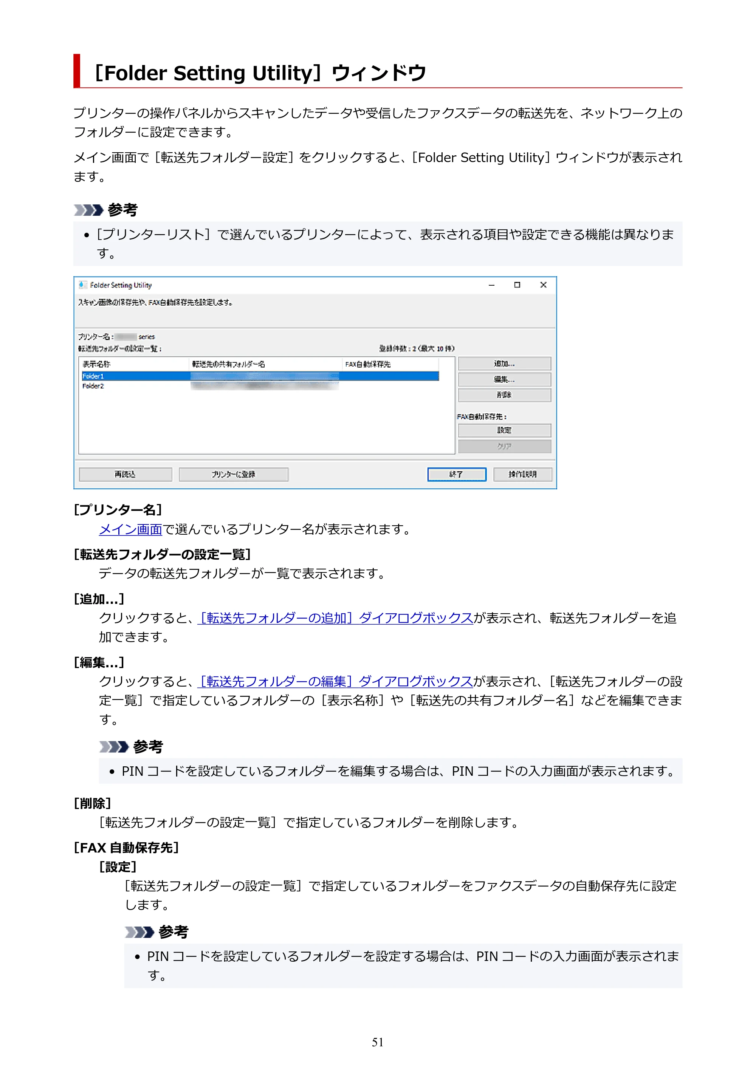
Task: Click the プリンターに登録 button
Action: pyautogui.click(x=233, y=474)
